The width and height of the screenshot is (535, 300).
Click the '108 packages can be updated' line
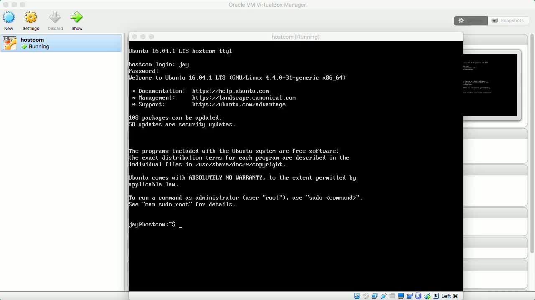click(x=175, y=117)
